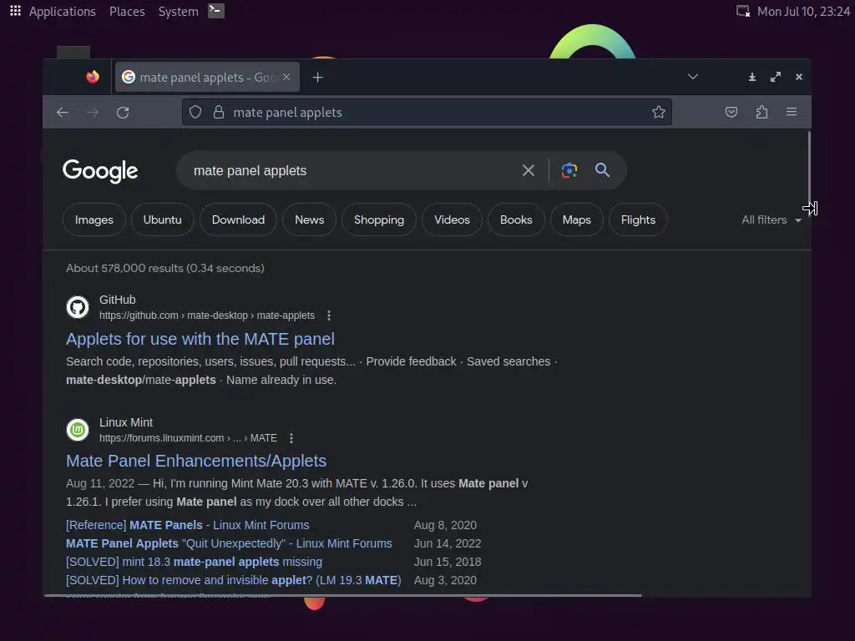Open the Firefox hamburger menu
This screenshot has width=855, height=641.
click(792, 112)
